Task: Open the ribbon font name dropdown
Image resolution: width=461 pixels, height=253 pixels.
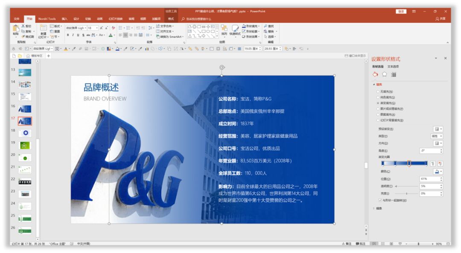Action: point(85,28)
